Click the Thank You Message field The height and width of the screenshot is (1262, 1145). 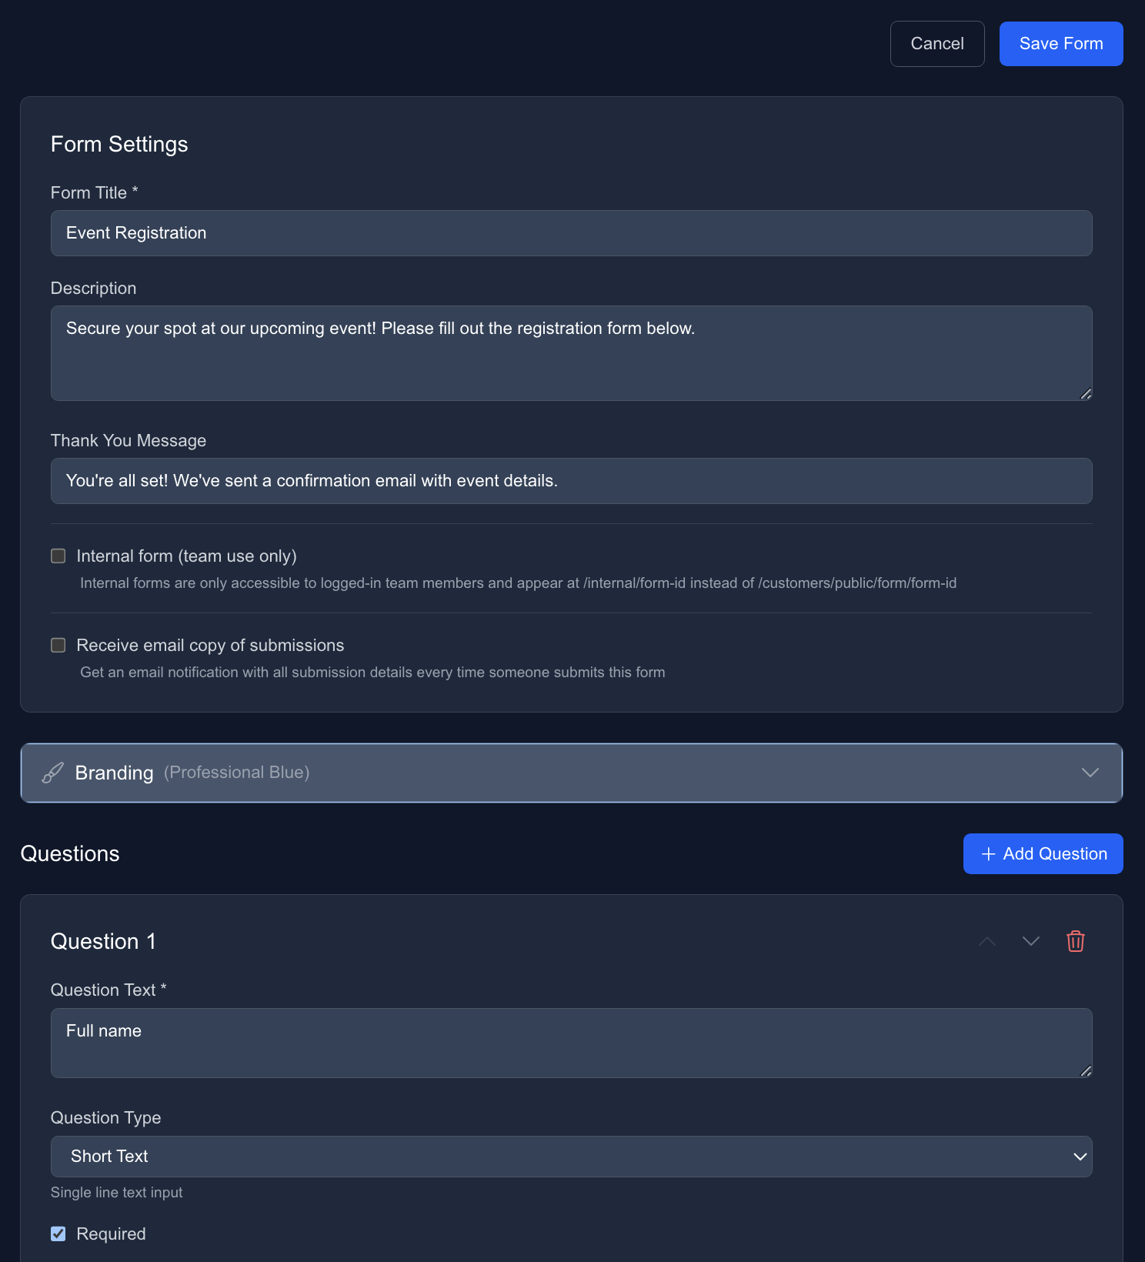point(571,480)
